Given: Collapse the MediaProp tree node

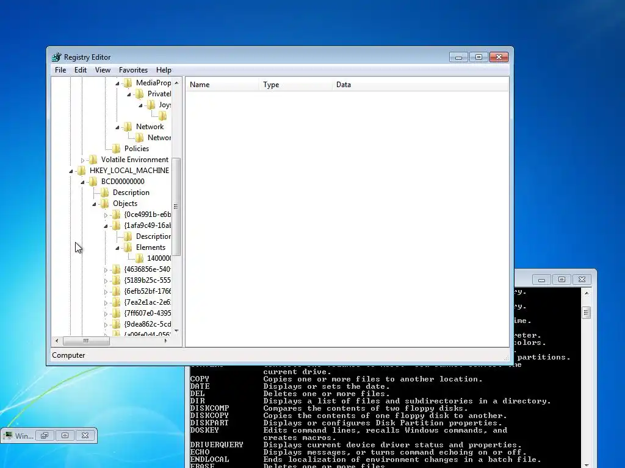Looking at the screenshot, I should (118, 83).
